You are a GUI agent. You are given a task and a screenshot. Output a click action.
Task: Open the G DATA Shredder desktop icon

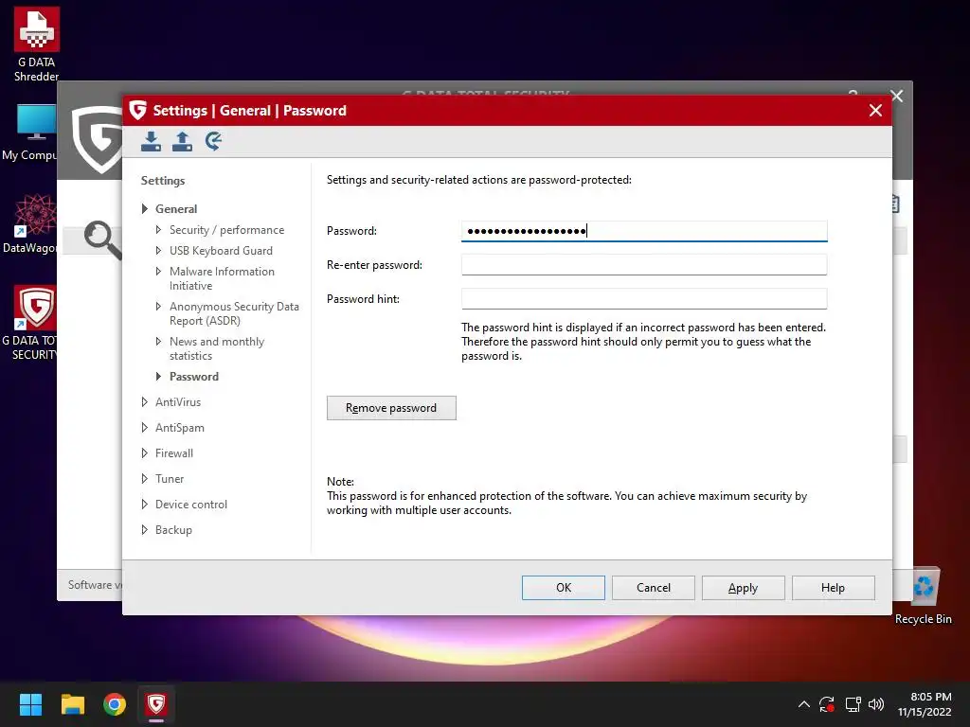click(37, 44)
